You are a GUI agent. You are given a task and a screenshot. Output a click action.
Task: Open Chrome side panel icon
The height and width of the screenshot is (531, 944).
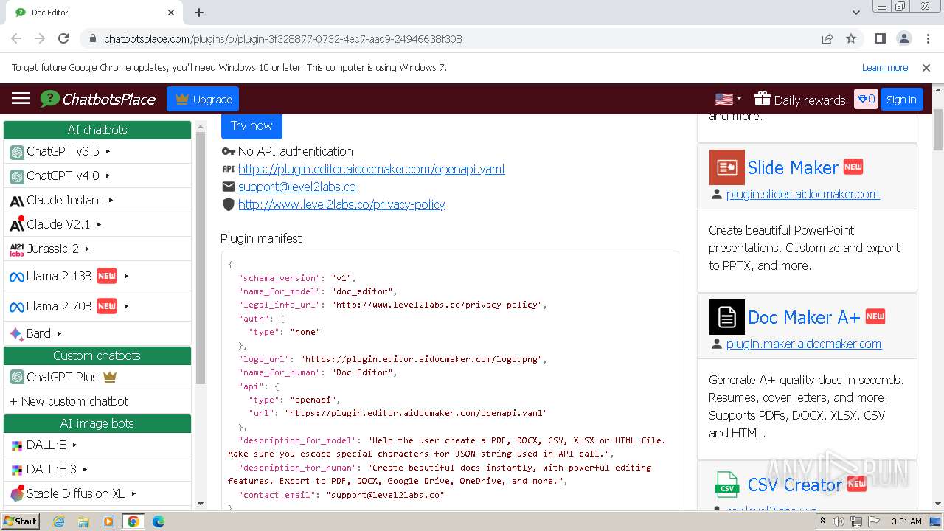(881, 38)
